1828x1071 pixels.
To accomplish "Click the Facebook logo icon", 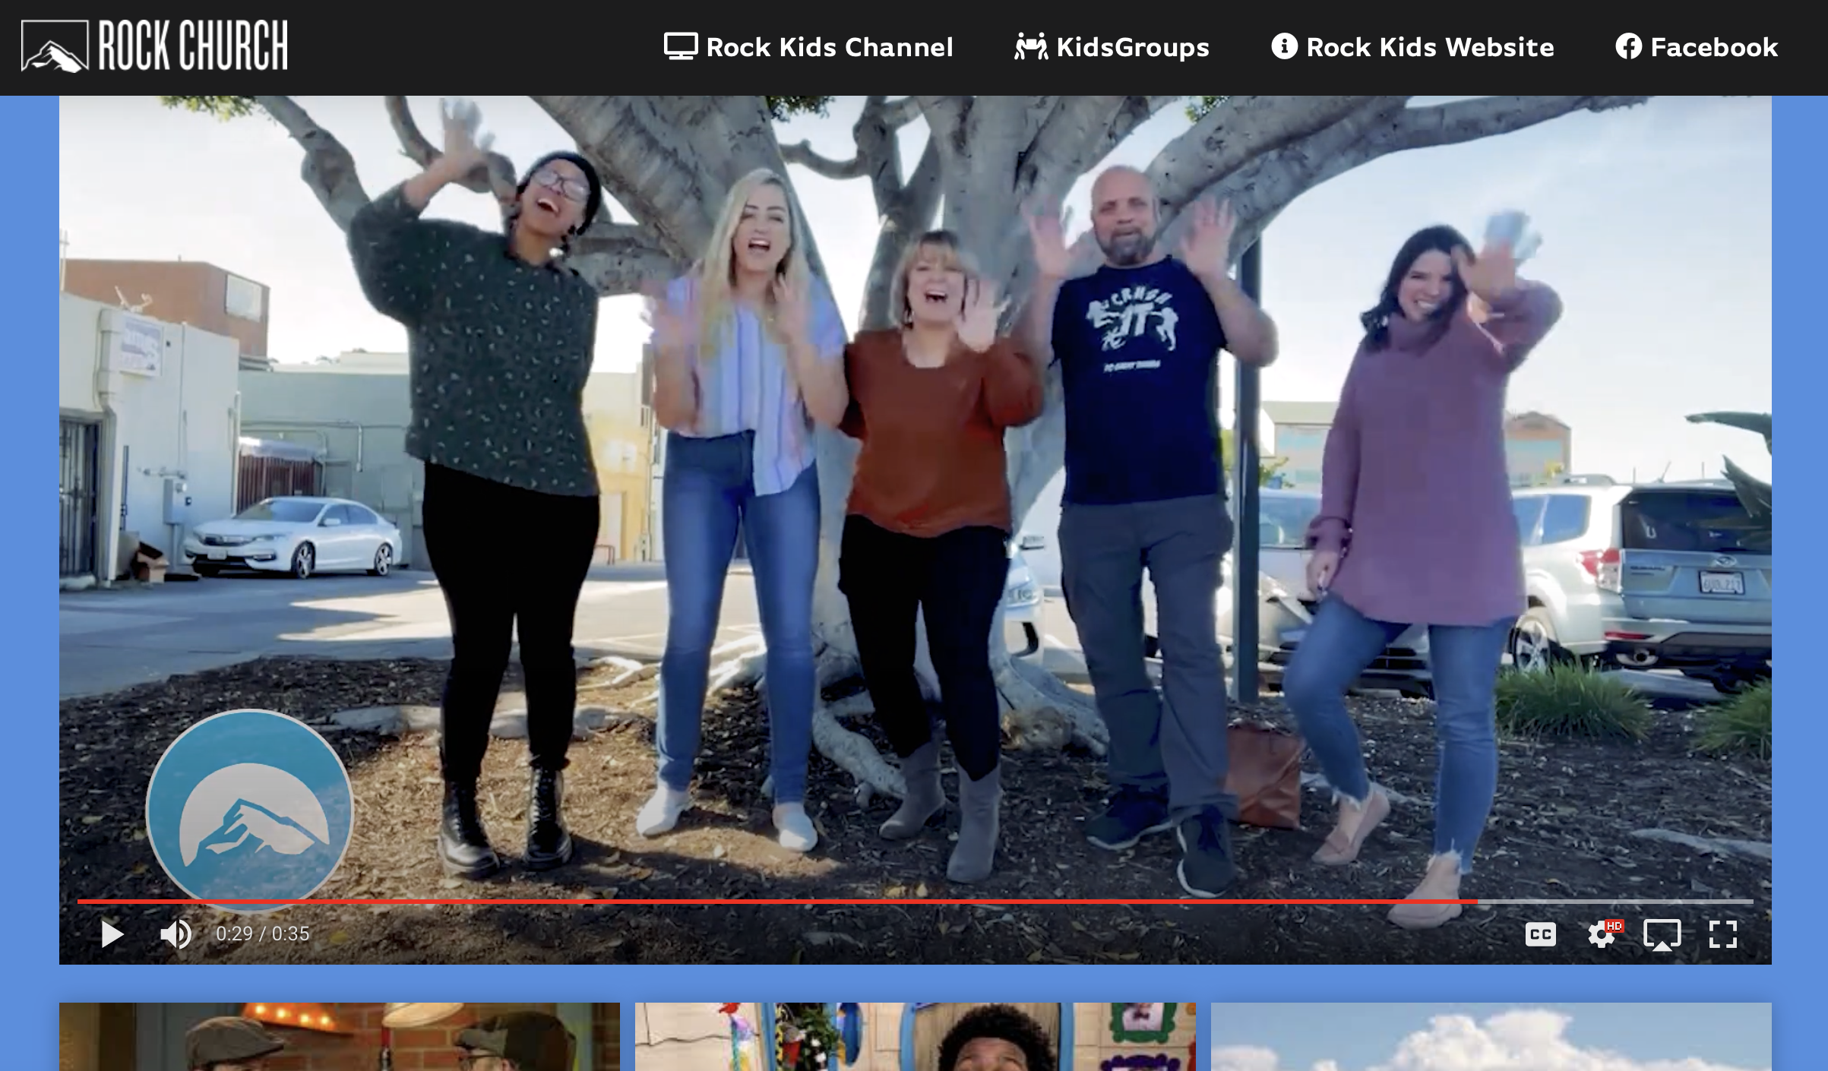I will pyautogui.click(x=1628, y=46).
